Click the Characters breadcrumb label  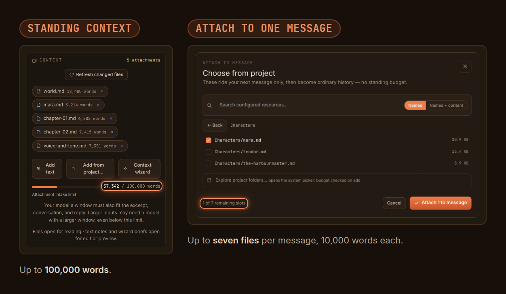click(242, 125)
